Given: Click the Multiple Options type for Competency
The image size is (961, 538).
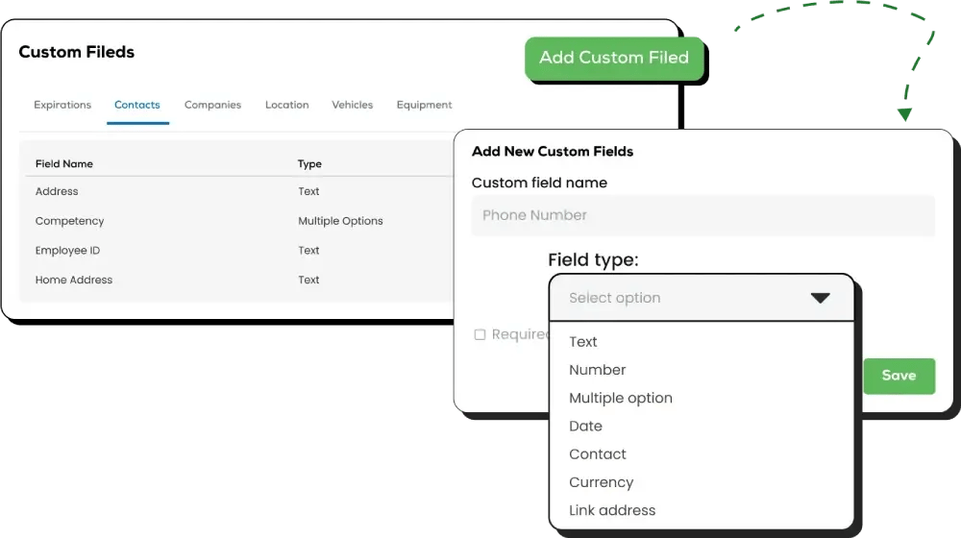Looking at the screenshot, I should pos(340,221).
